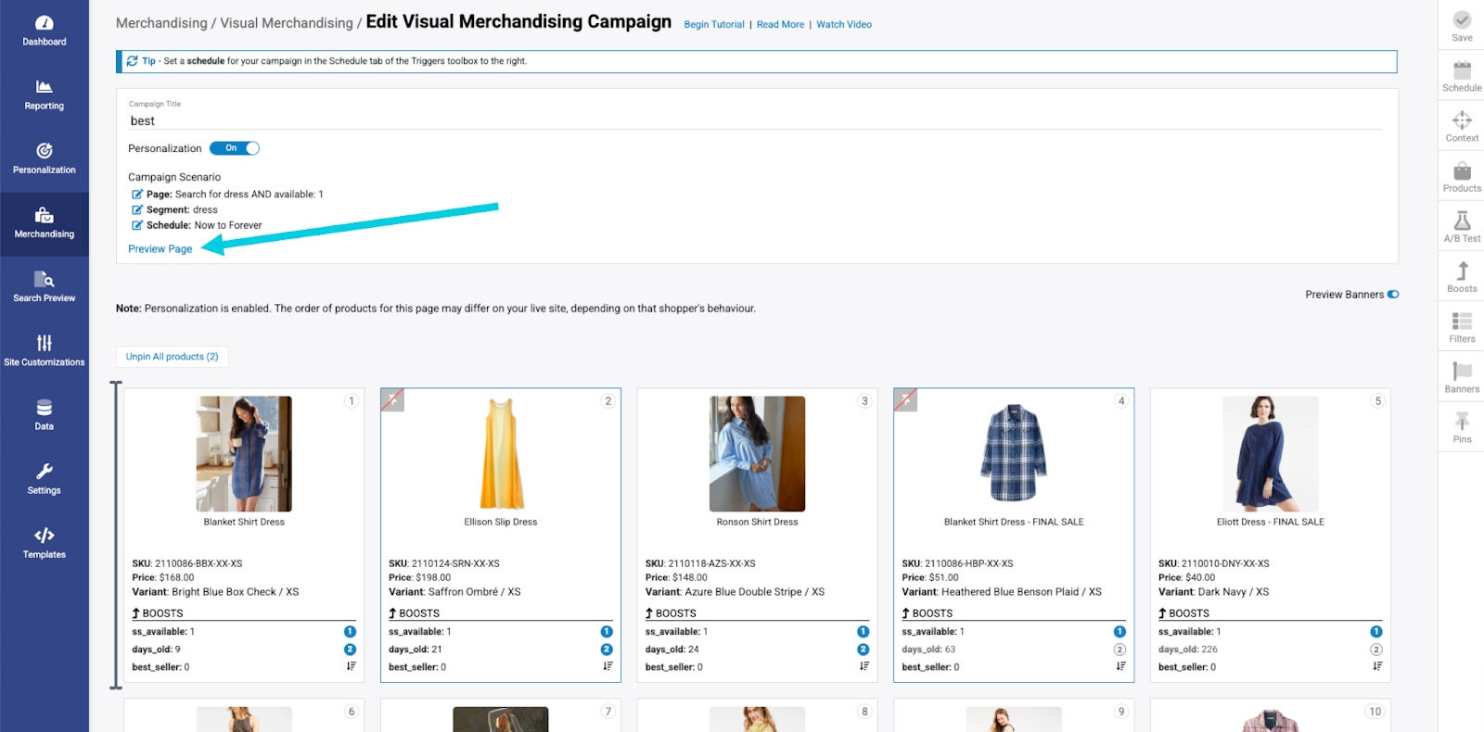Viewport: 1484px width, 732px height.
Task: Click the Begin Tutorial link
Action: 714,25
